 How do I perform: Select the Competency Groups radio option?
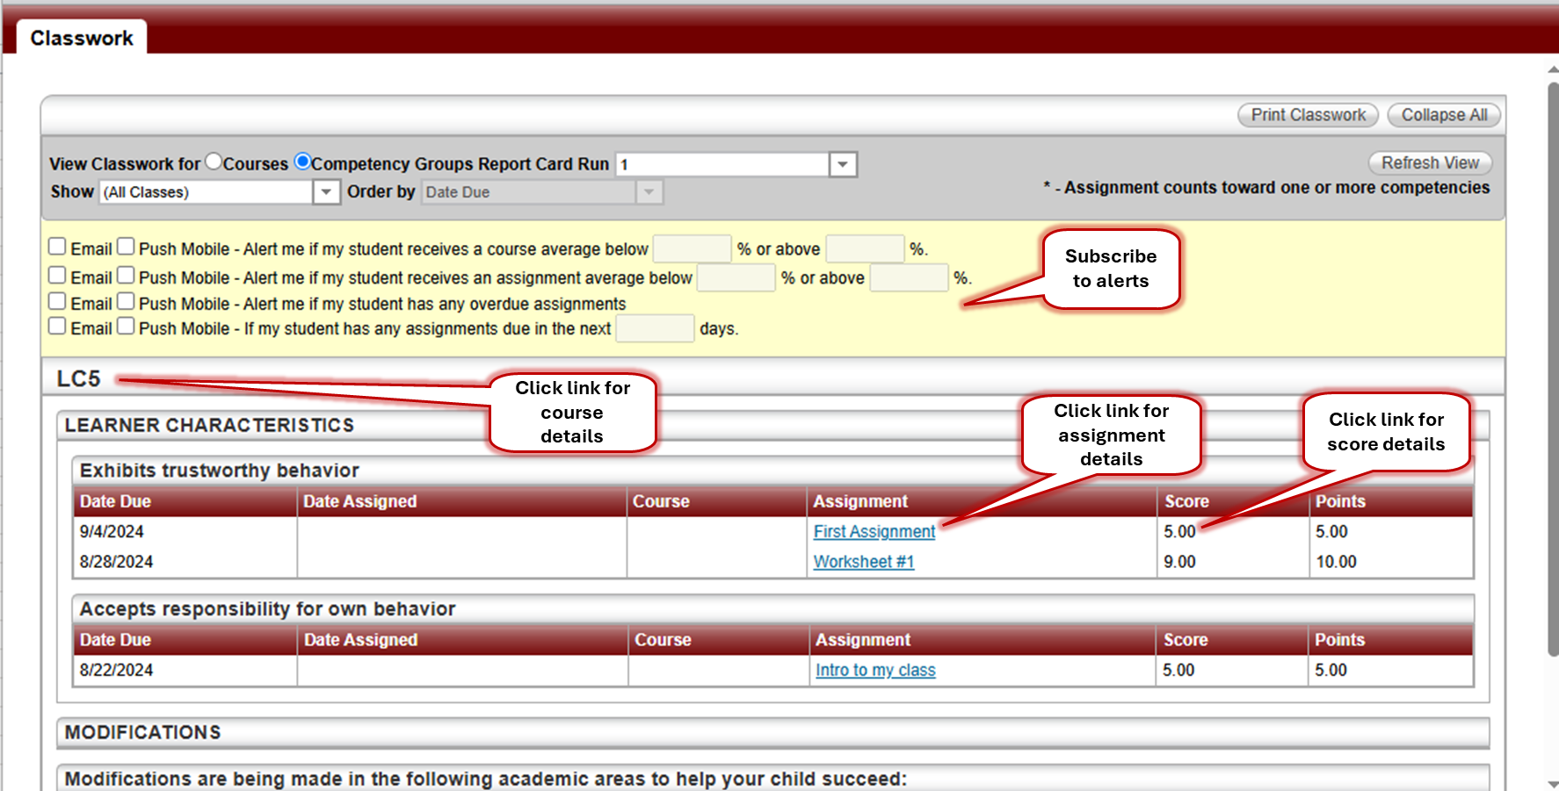[x=302, y=162]
